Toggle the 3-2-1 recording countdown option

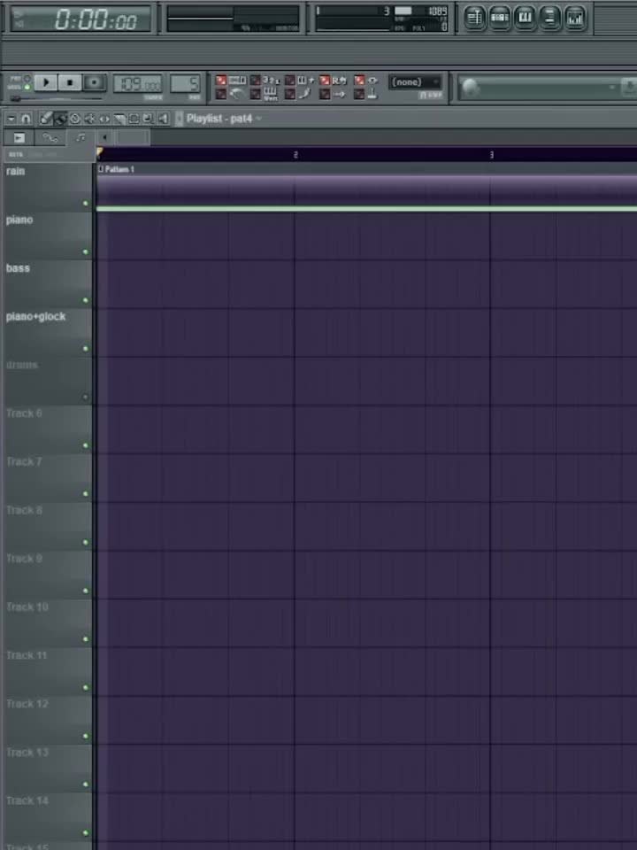tap(255, 81)
